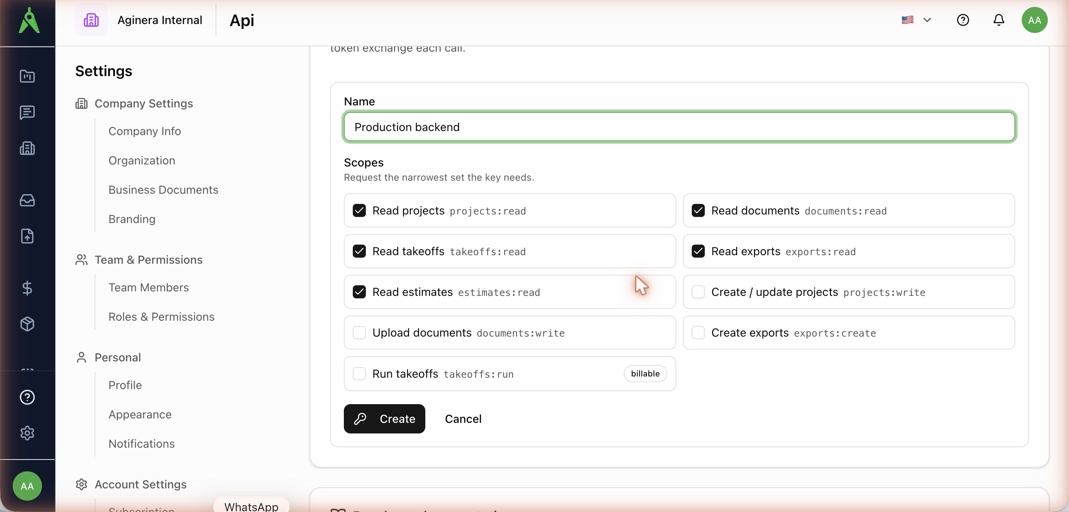The height and width of the screenshot is (512, 1069).
Task: Click the US flag language icon
Action: point(908,20)
